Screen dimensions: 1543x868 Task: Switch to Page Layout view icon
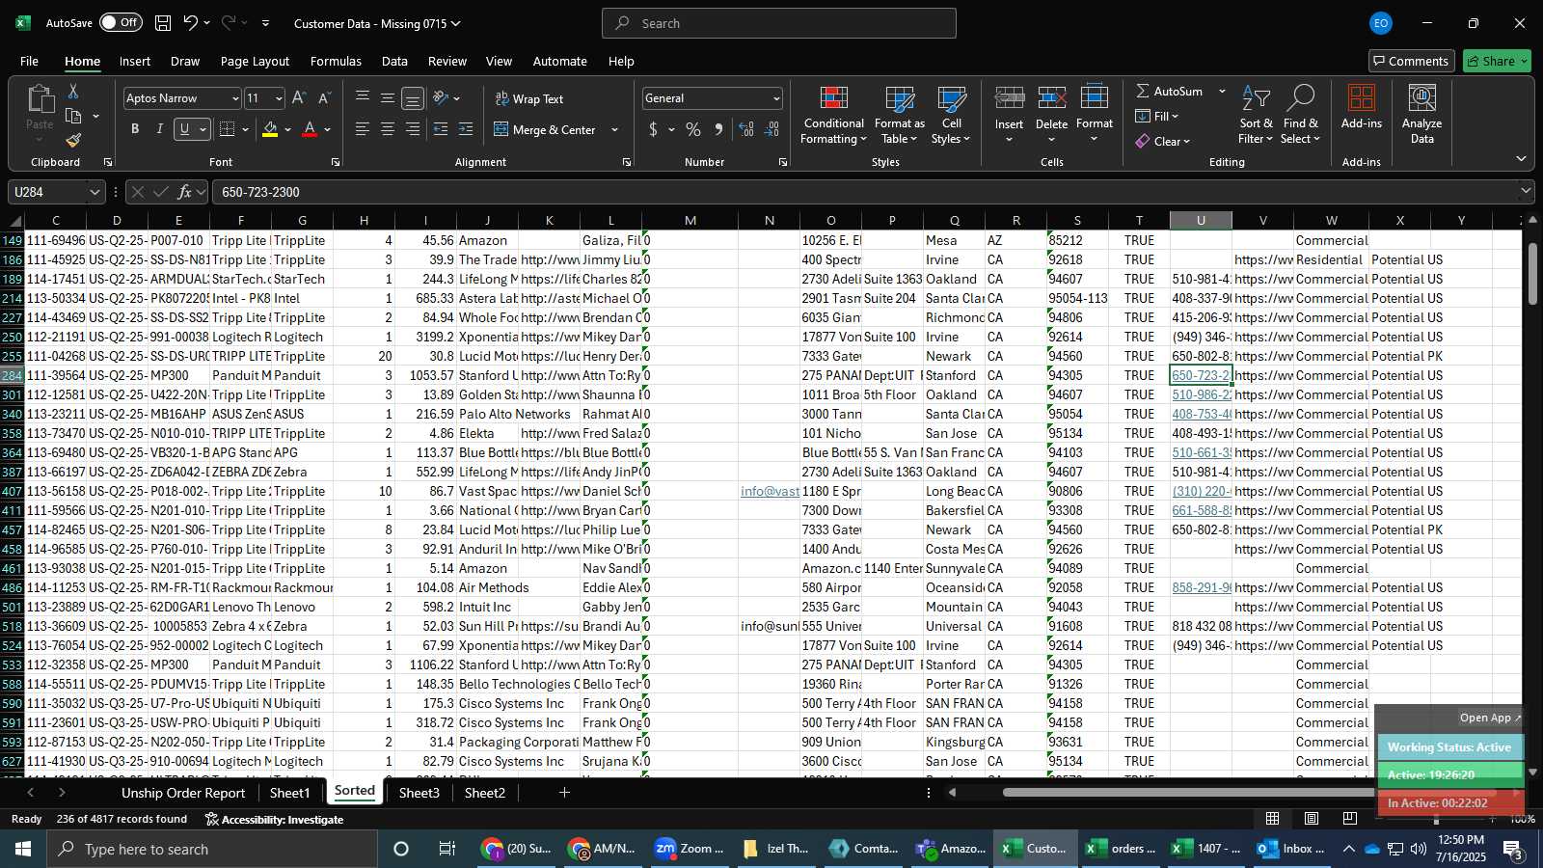click(1312, 819)
